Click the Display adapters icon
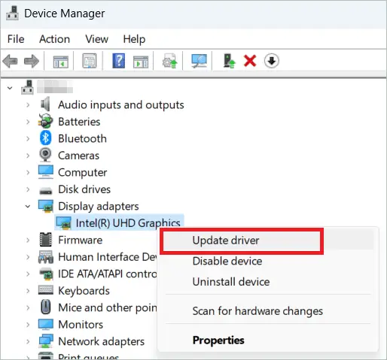 45,206
